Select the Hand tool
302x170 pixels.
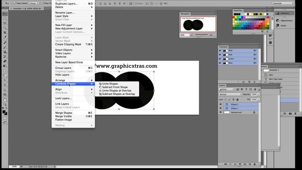(5, 100)
